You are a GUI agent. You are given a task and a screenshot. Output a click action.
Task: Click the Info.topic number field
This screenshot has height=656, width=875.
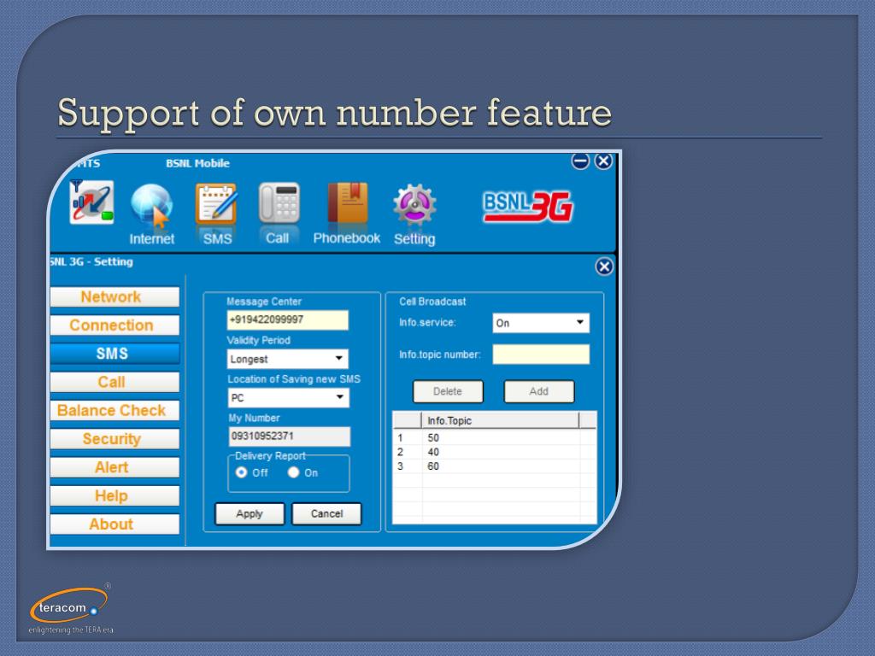click(541, 354)
